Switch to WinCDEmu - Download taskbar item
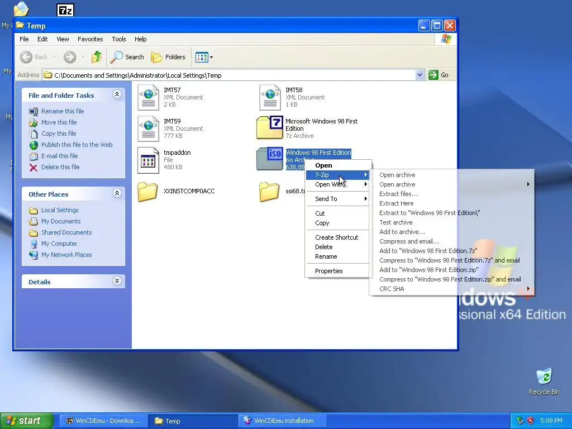 click(x=103, y=421)
